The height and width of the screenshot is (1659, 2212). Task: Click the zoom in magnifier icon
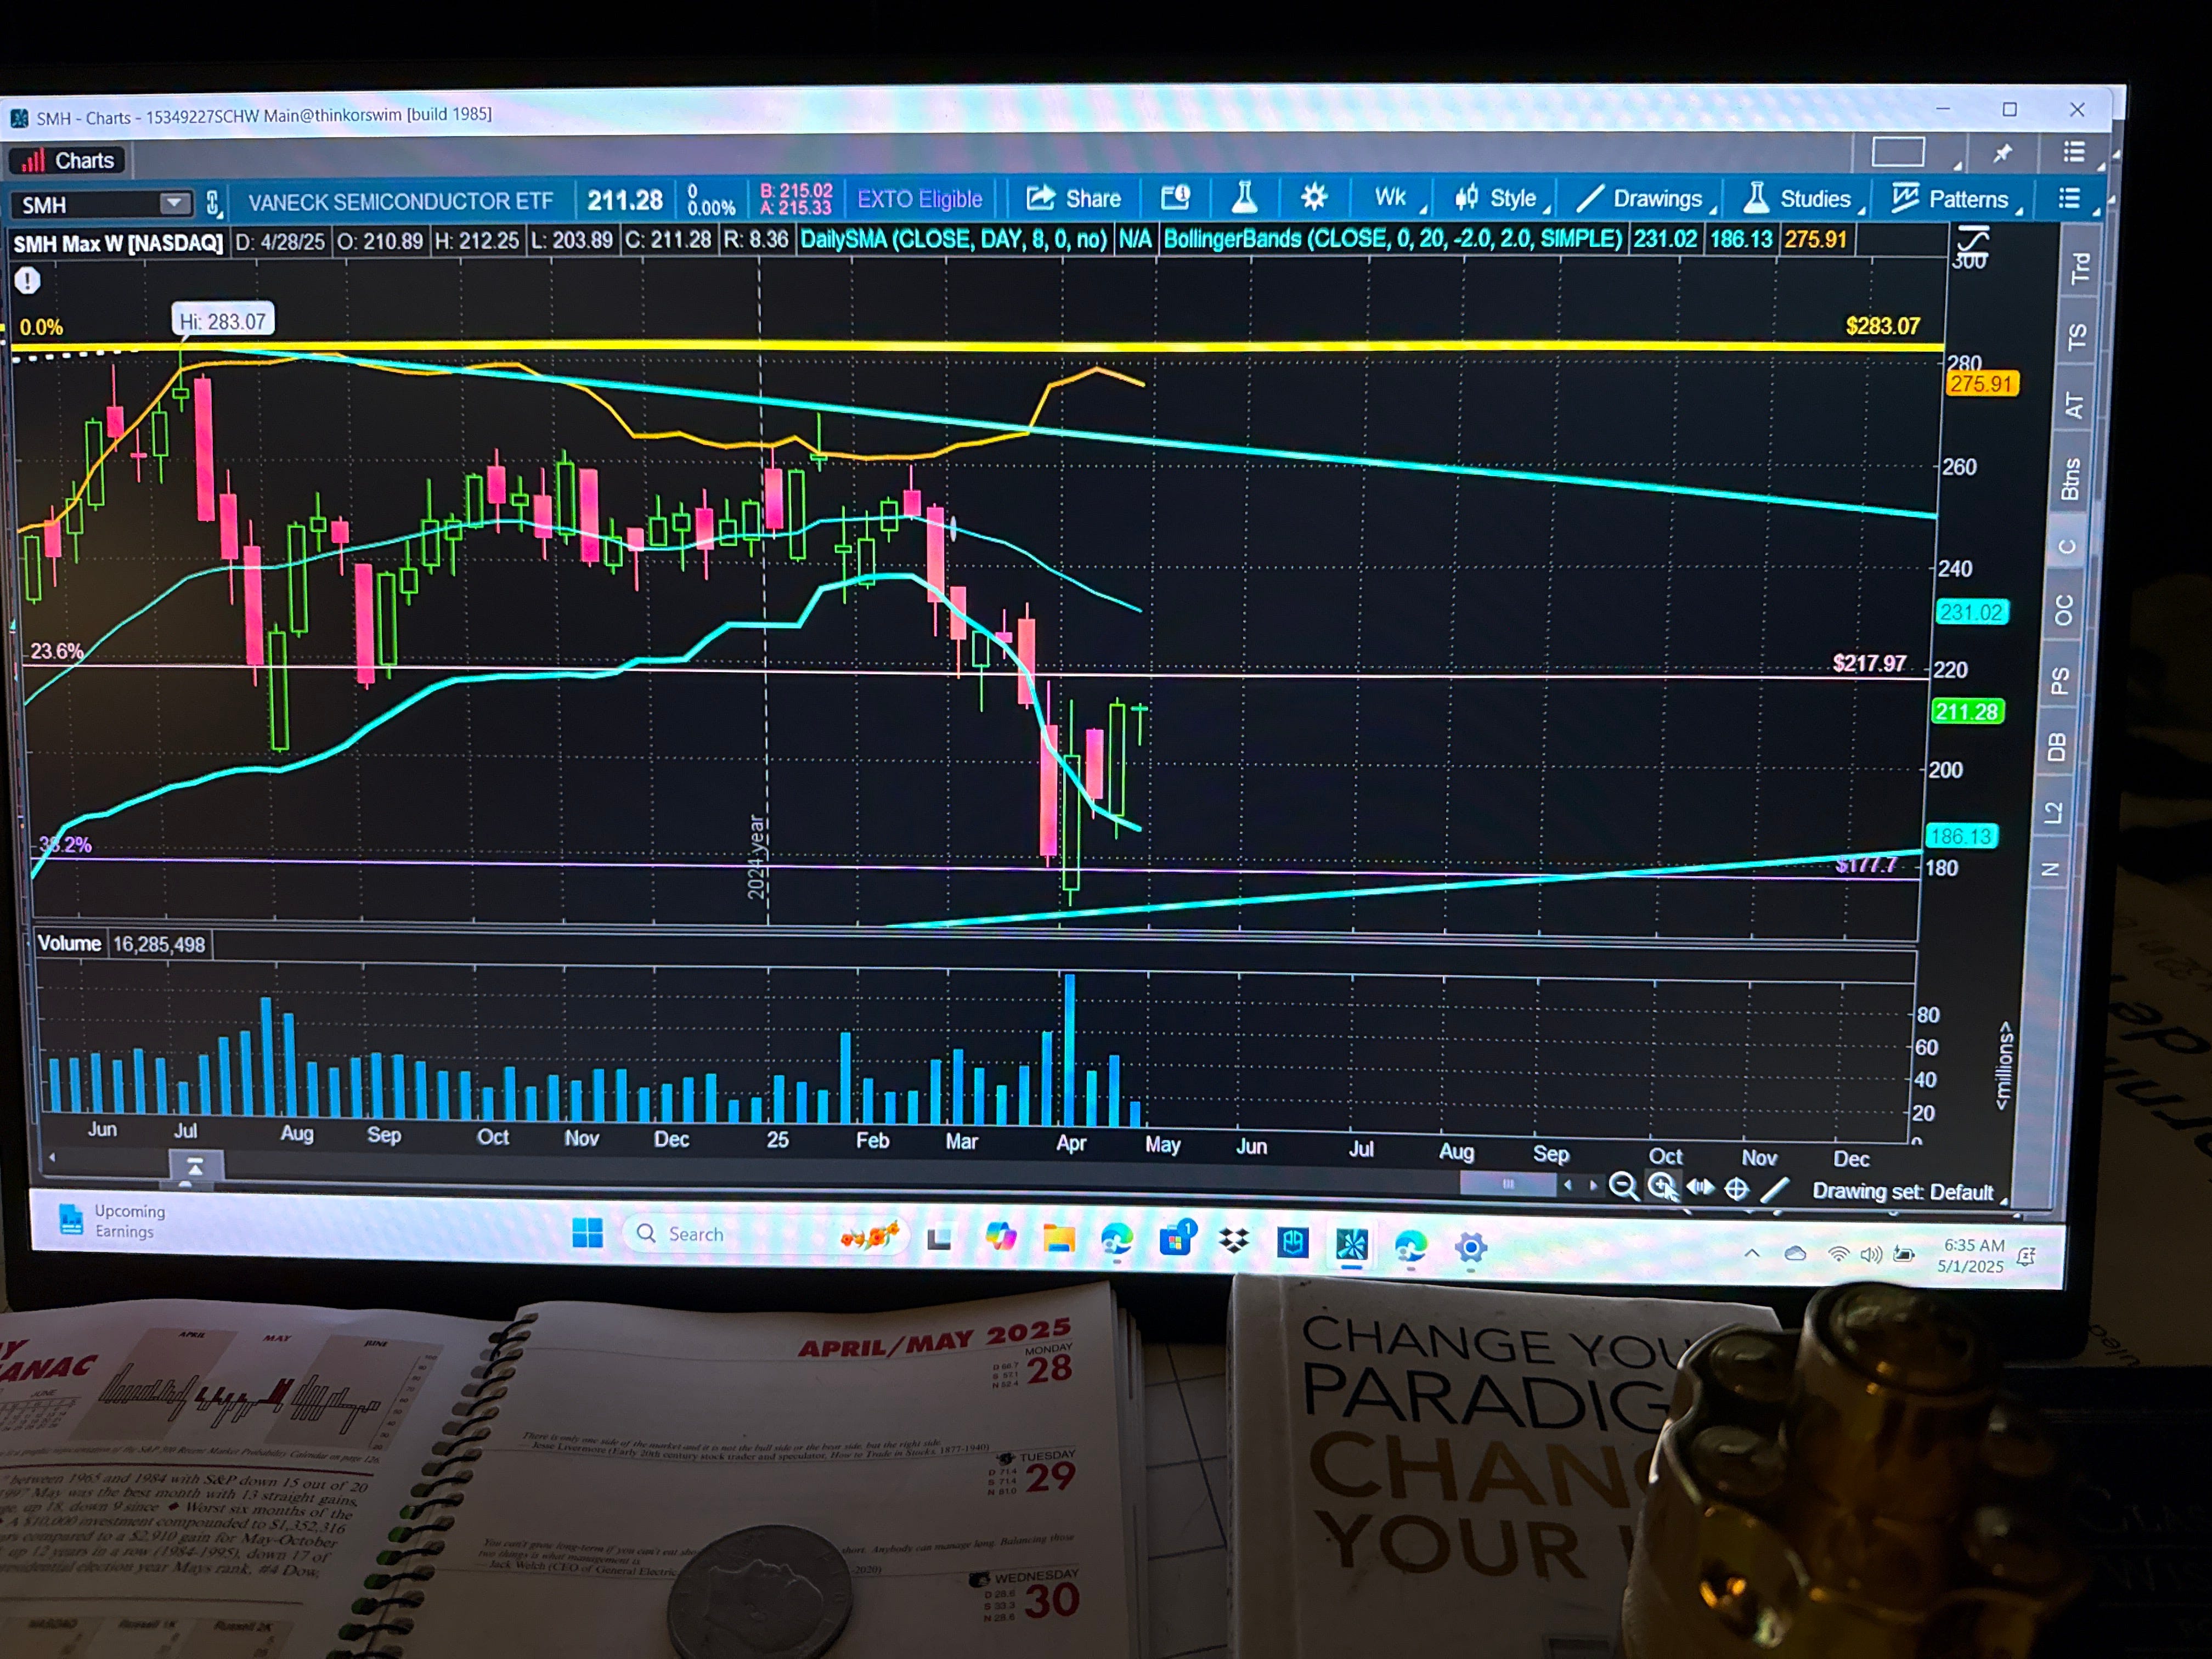point(1662,1187)
